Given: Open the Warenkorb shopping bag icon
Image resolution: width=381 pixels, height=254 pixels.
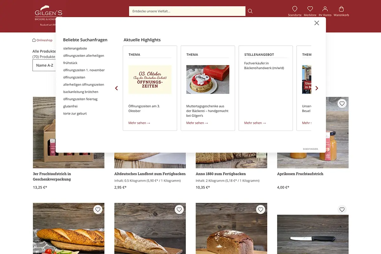Looking at the screenshot, I should 341,9.
